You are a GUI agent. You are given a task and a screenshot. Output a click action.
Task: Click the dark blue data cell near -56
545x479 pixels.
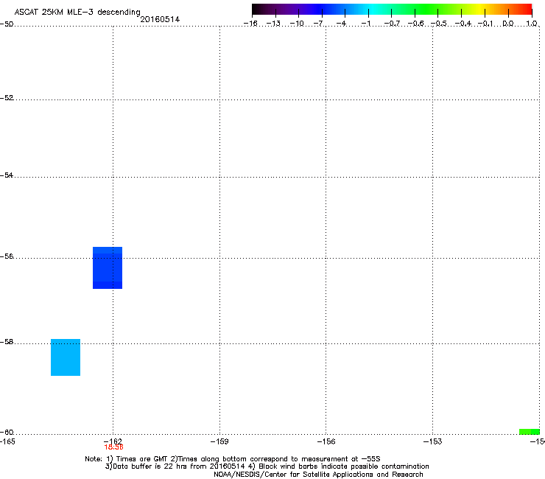tap(108, 268)
